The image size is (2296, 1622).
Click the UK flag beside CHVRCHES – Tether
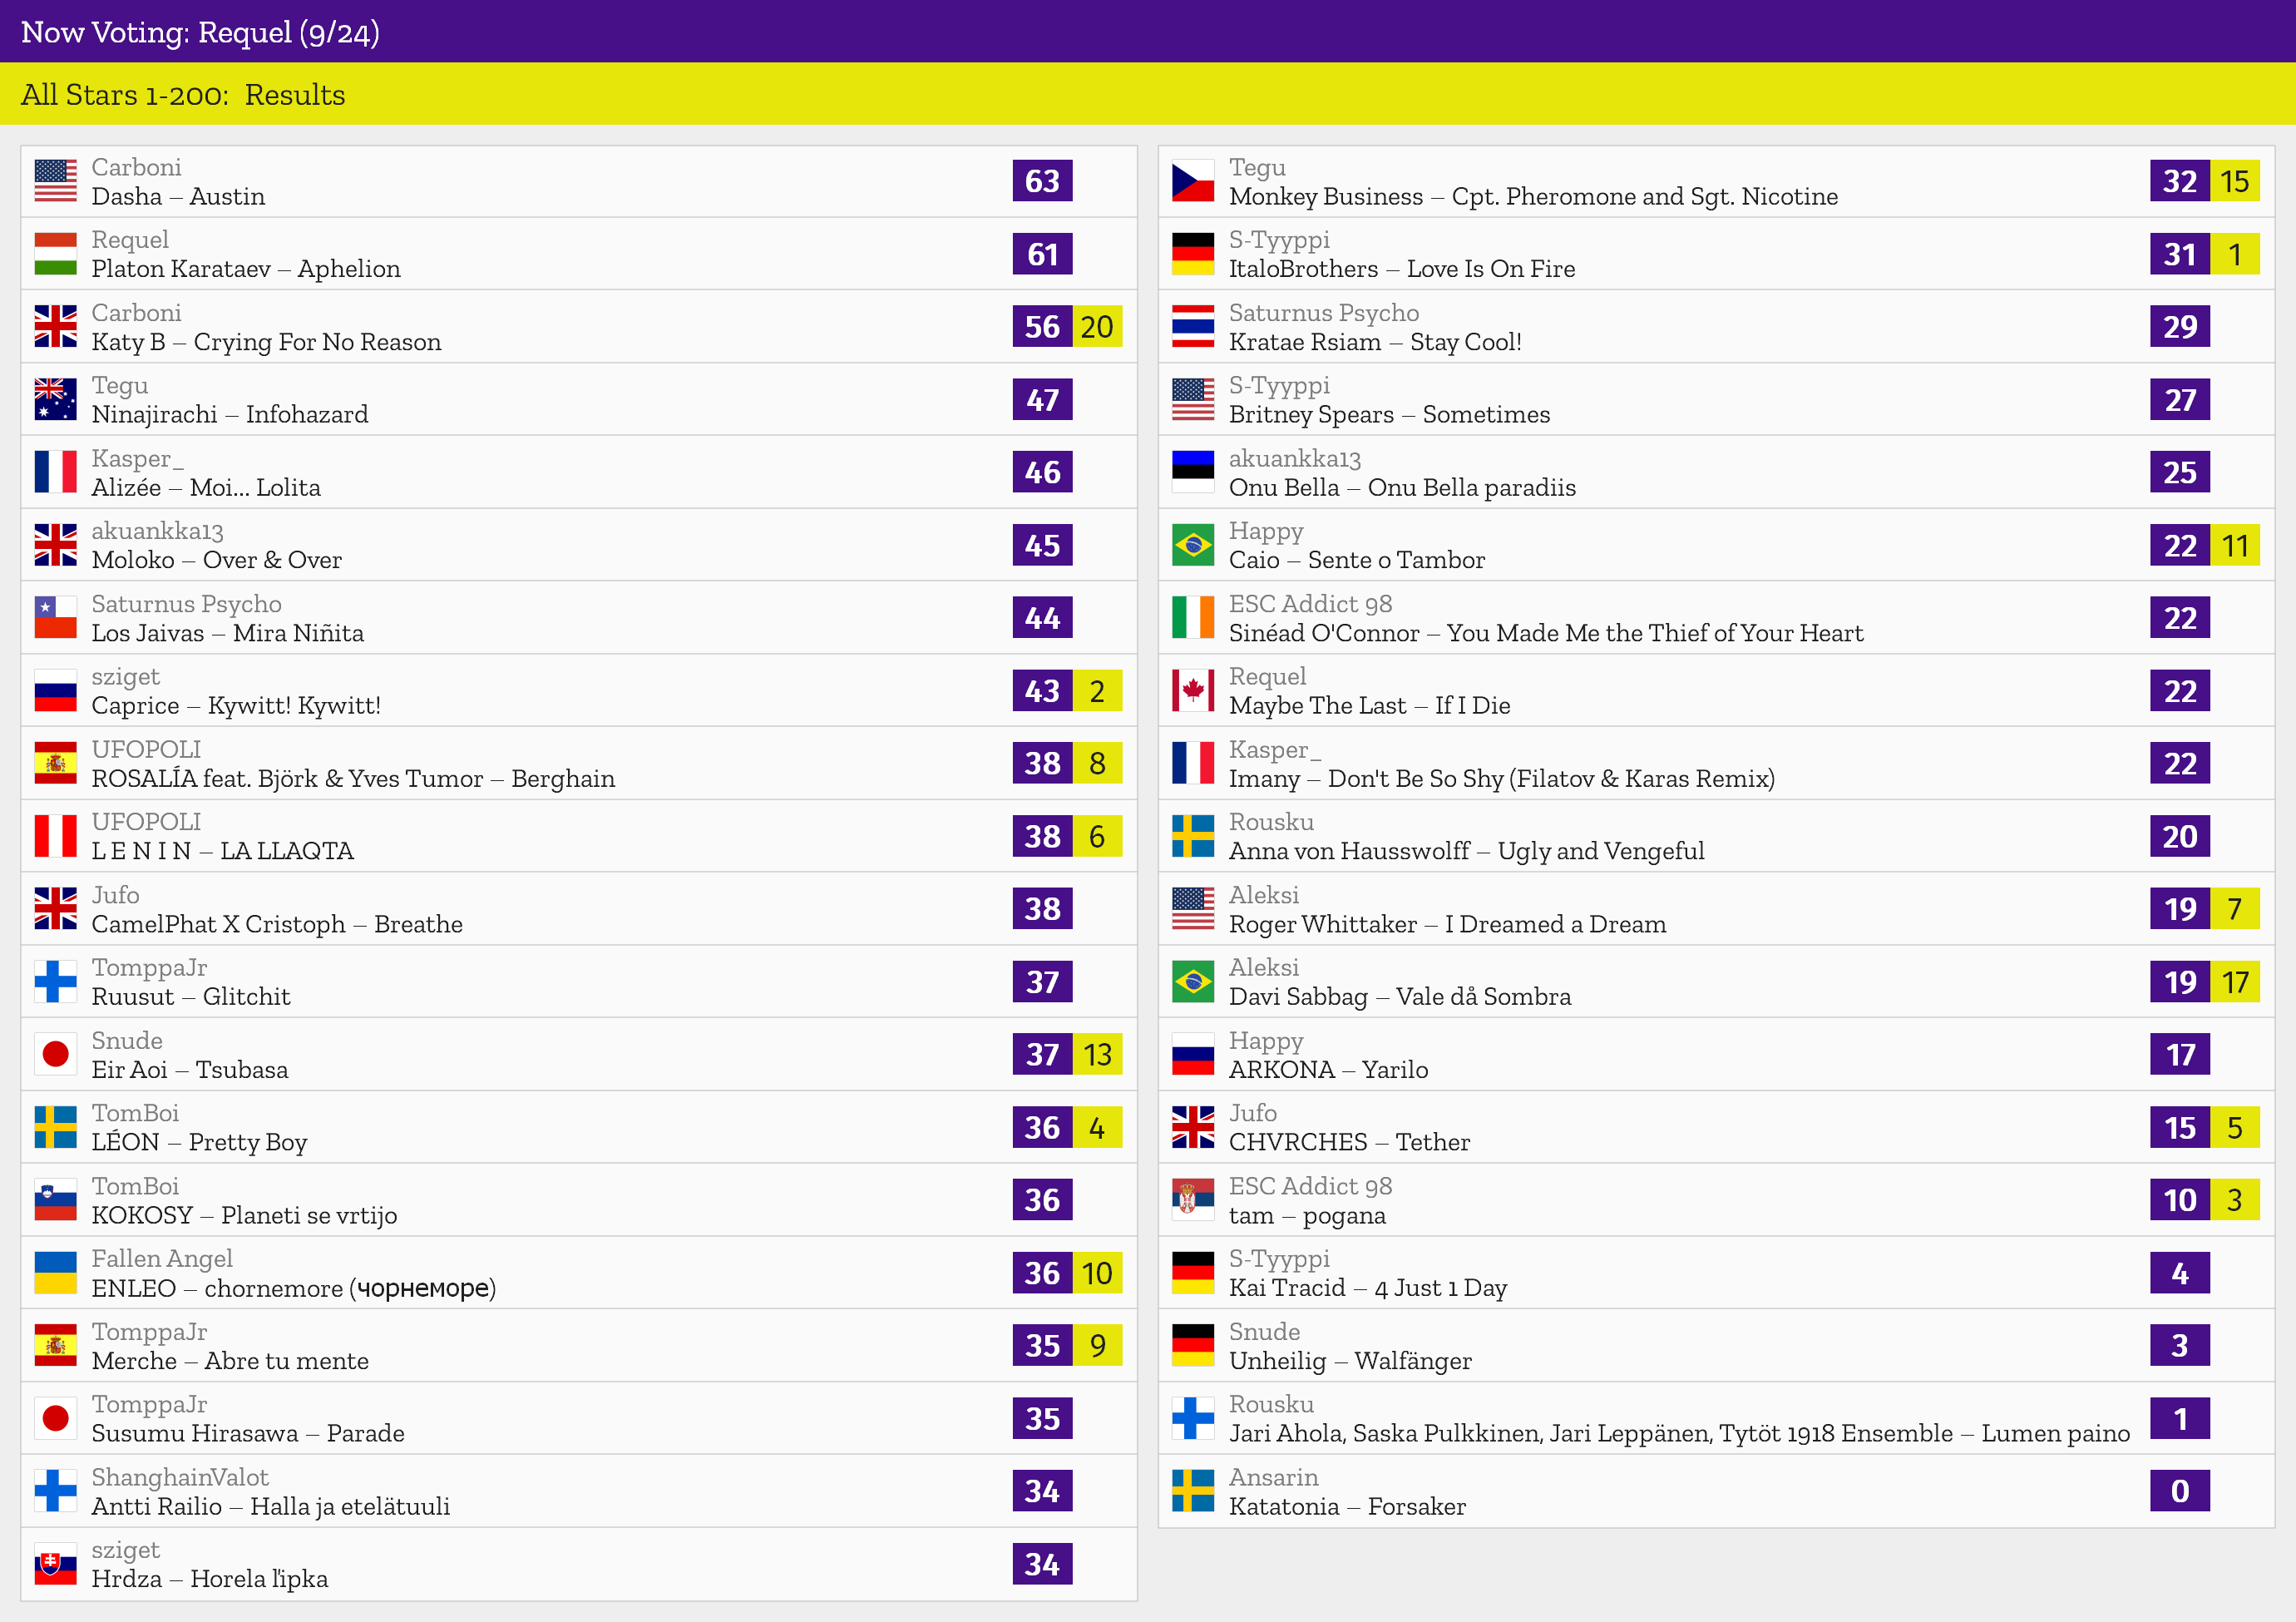tap(1193, 1127)
